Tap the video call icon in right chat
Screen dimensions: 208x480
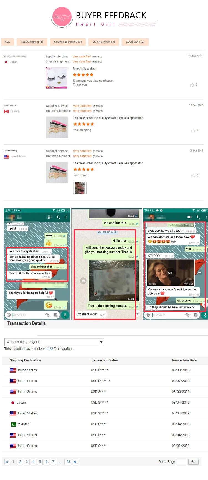[x=189, y=217]
